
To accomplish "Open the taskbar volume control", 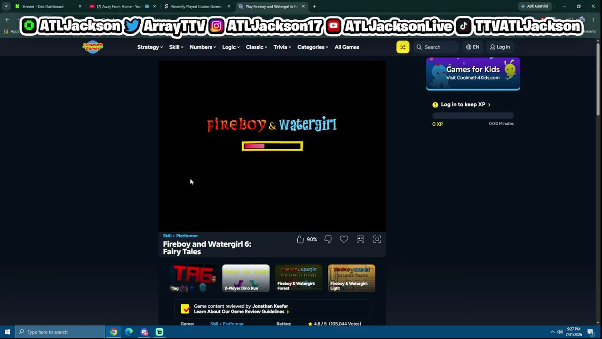I will tap(560, 332).
